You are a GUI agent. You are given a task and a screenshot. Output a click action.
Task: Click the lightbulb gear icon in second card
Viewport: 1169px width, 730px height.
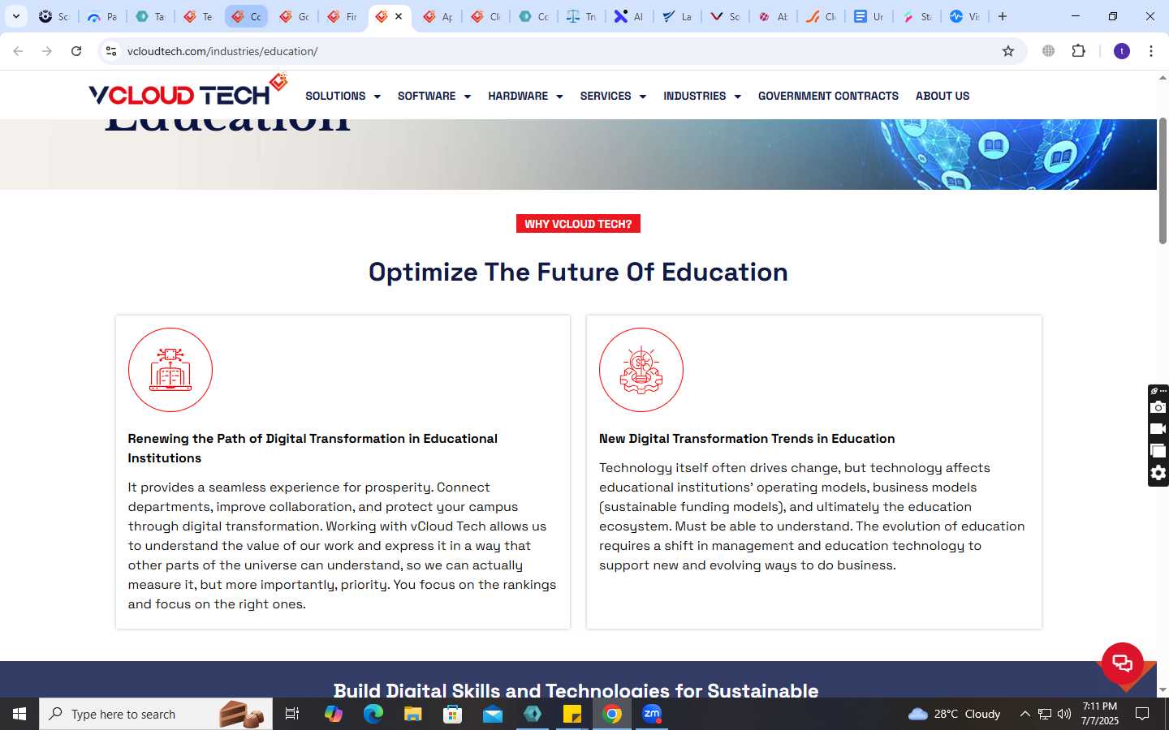pyautogui.click(x=641, y=370)
